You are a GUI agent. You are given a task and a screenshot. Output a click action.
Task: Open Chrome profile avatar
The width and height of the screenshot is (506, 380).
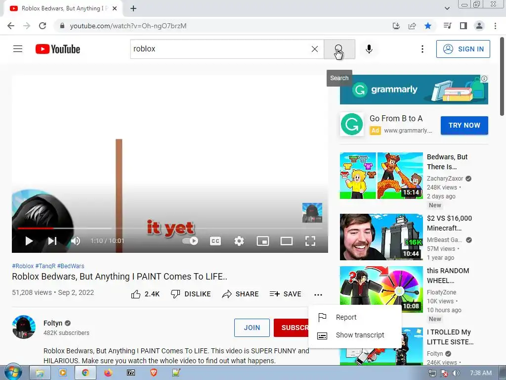pos(479,26)
